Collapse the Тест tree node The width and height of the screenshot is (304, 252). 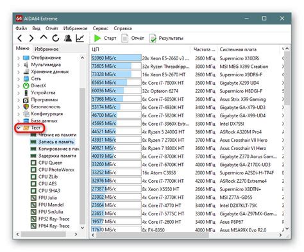tap(19, 128)
